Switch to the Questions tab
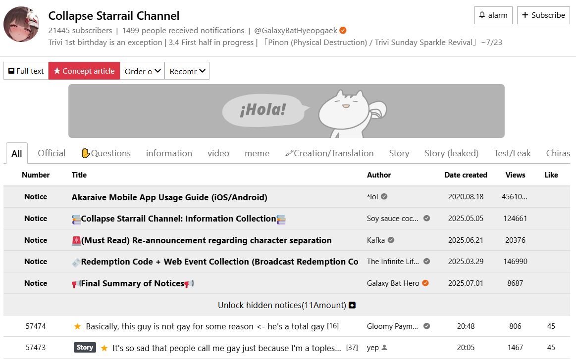 (x=106, y=153)
